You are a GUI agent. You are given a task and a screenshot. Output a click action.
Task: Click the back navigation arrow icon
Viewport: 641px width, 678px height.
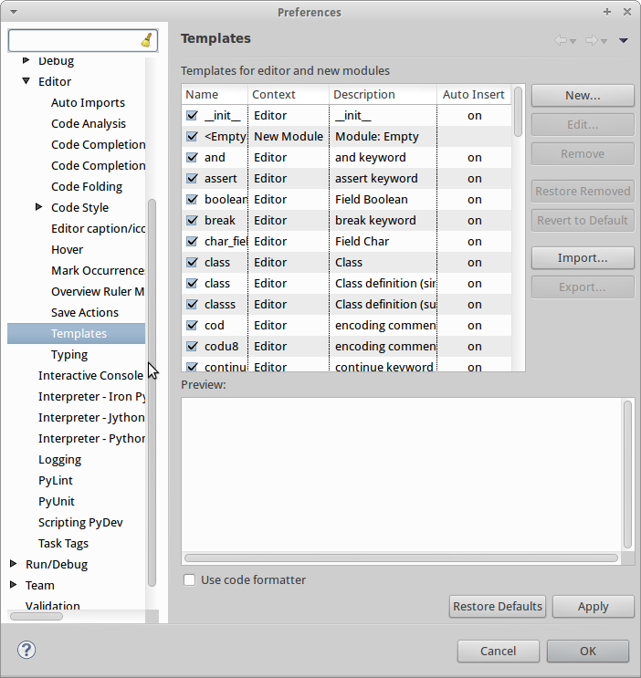pyautogui.click(x=562, y=40)
